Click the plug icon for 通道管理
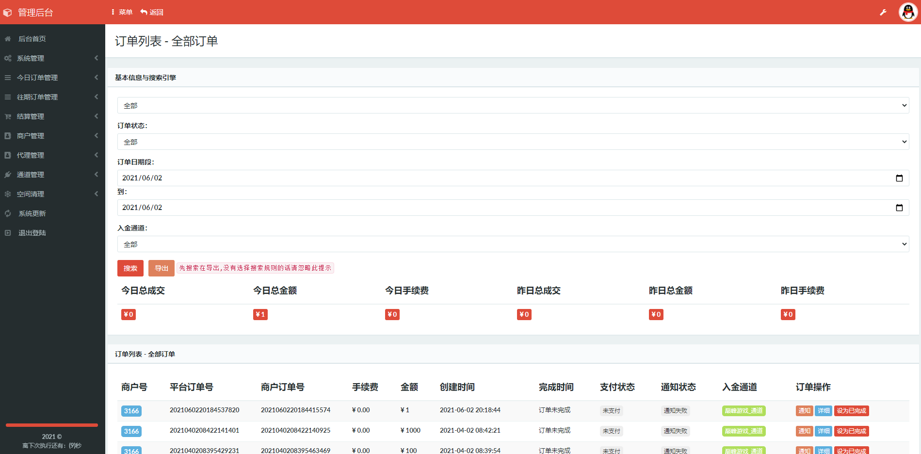Viewport: 921px width, 454px height. [8, 175]
